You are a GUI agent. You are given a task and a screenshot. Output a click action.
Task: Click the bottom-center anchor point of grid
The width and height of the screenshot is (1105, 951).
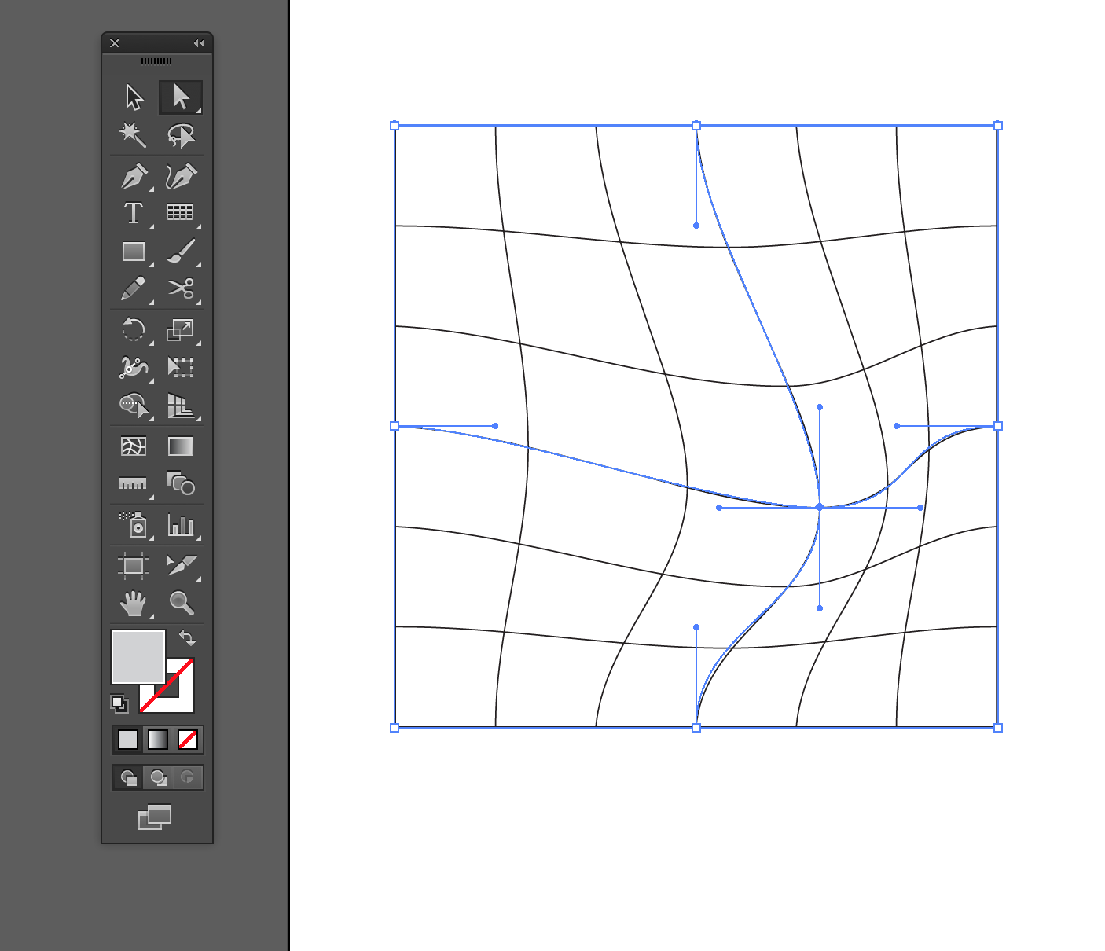(x=696, y=728)
